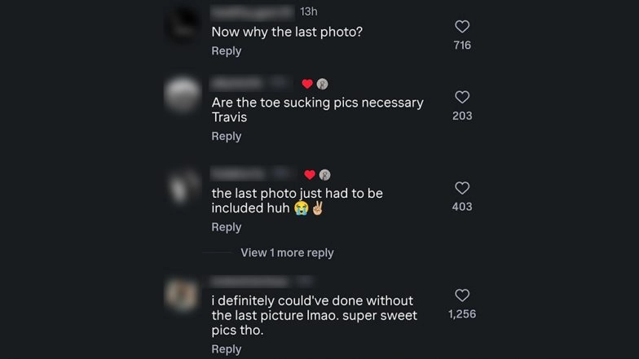Click the 403 likes count

tap(462, 208)
